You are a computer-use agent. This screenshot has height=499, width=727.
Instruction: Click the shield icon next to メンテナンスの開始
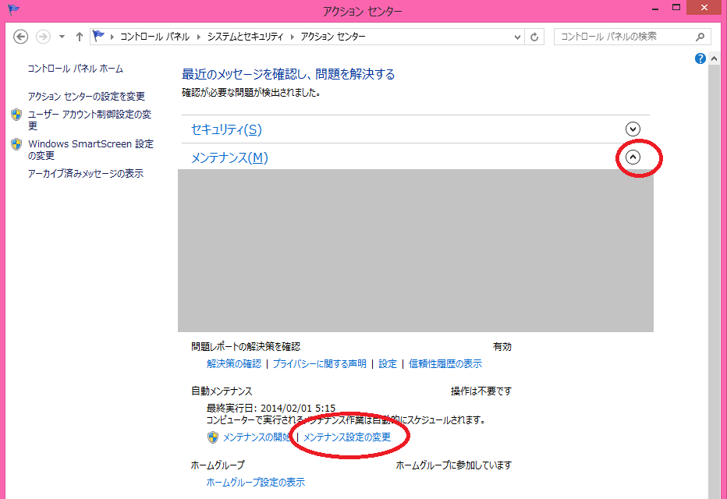tap(213, 437)
